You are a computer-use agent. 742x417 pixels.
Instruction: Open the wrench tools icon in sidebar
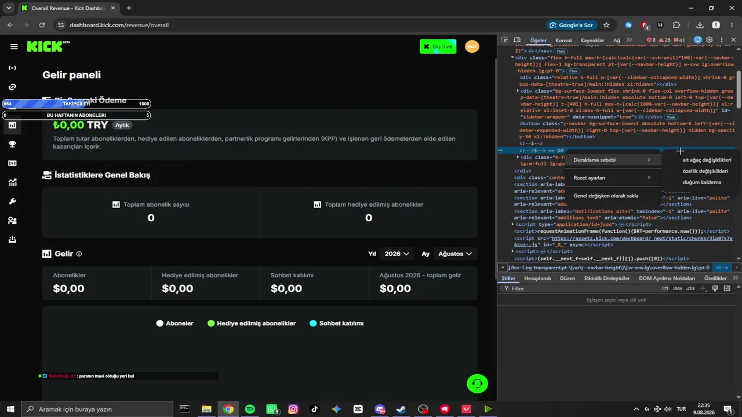coord(12,202)
